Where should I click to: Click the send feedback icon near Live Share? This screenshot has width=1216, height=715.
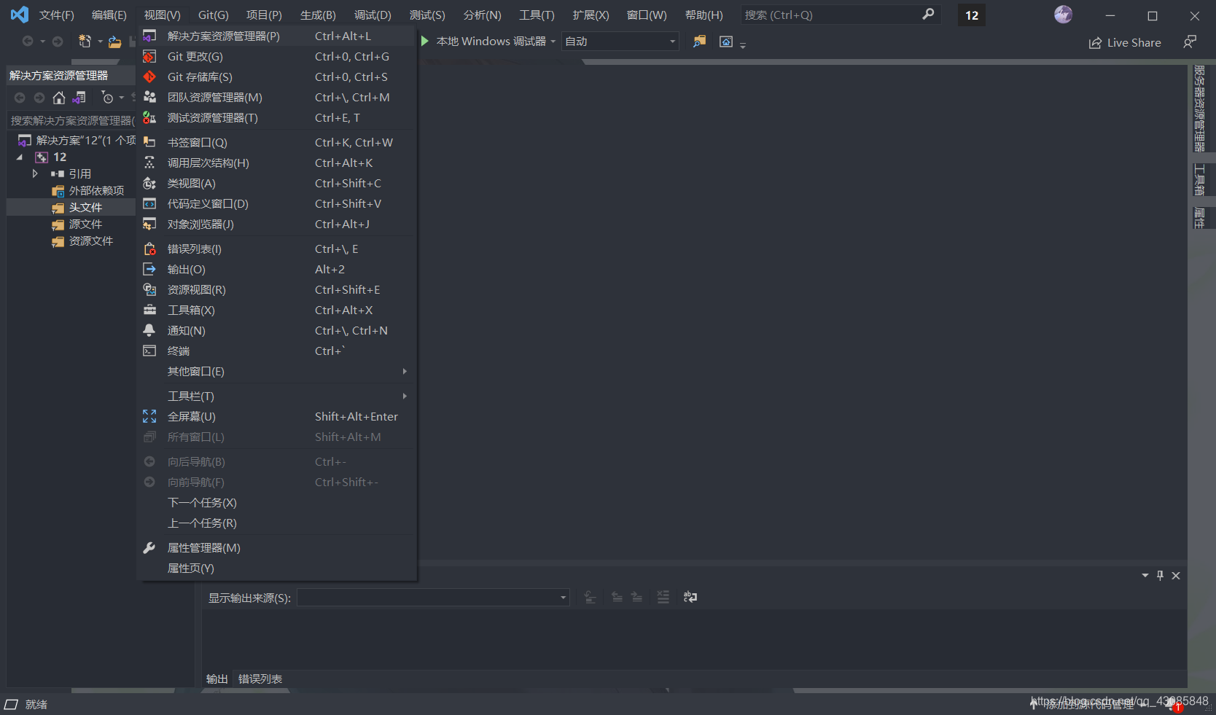pos(1190,42)
